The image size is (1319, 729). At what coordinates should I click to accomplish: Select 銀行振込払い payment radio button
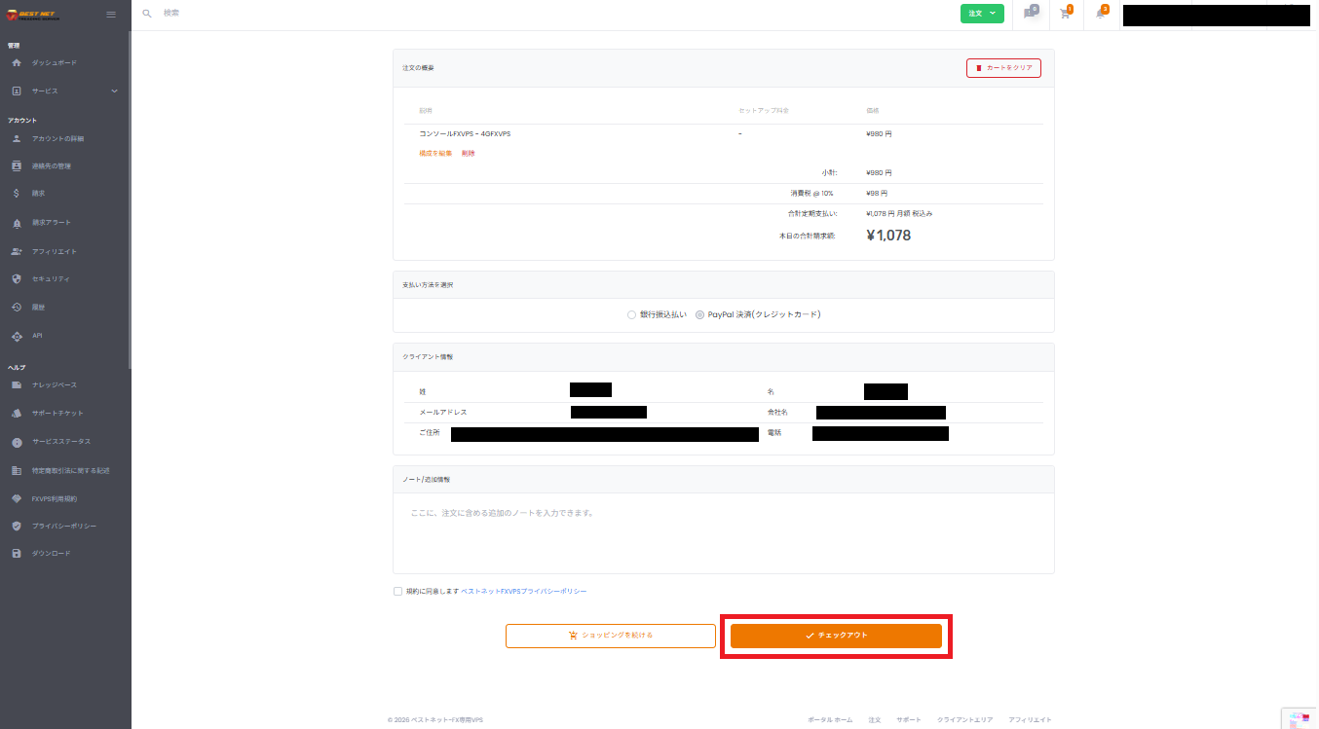632,314
